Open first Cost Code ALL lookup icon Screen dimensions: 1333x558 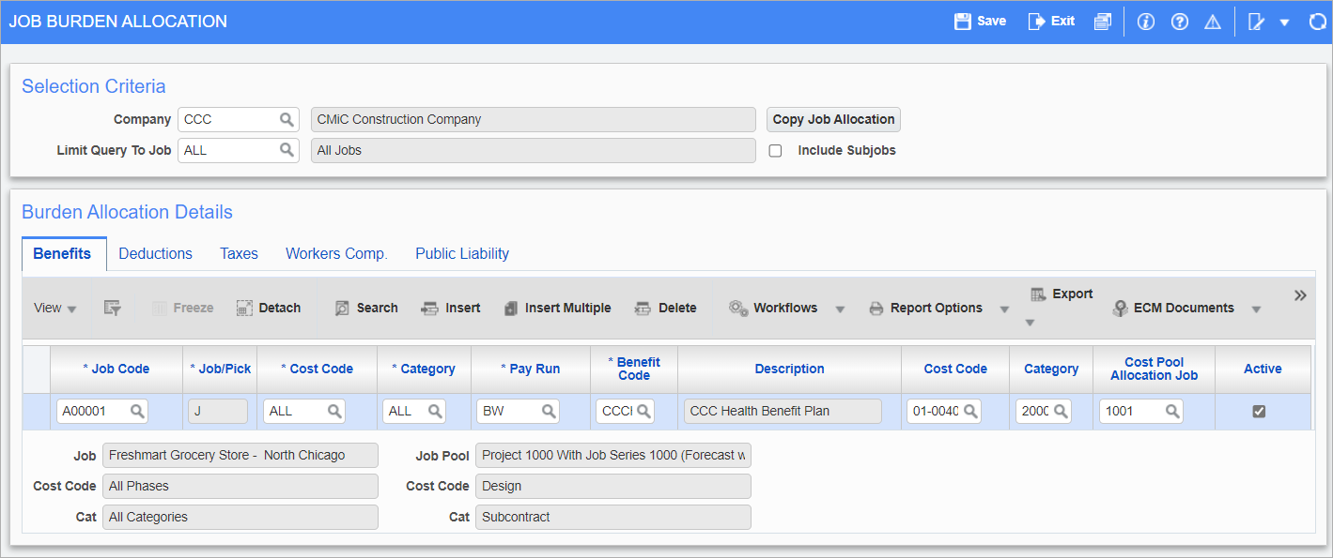click(x=334, y=411)
